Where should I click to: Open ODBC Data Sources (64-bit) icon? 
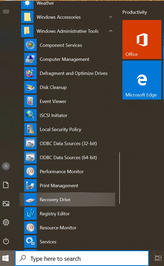[30, 157]
